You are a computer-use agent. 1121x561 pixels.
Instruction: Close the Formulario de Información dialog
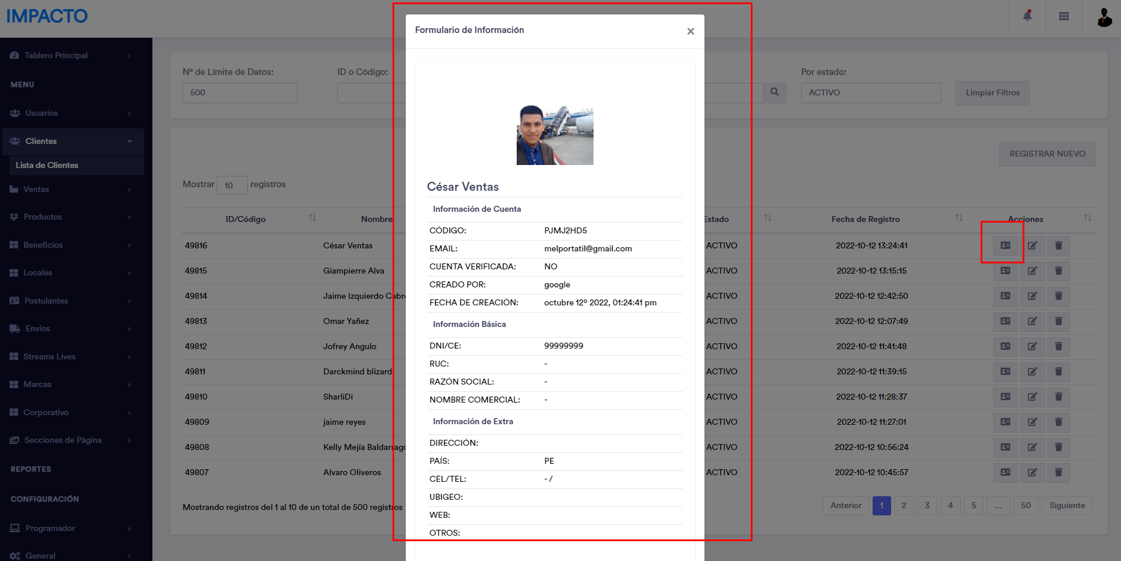point(691,31)
